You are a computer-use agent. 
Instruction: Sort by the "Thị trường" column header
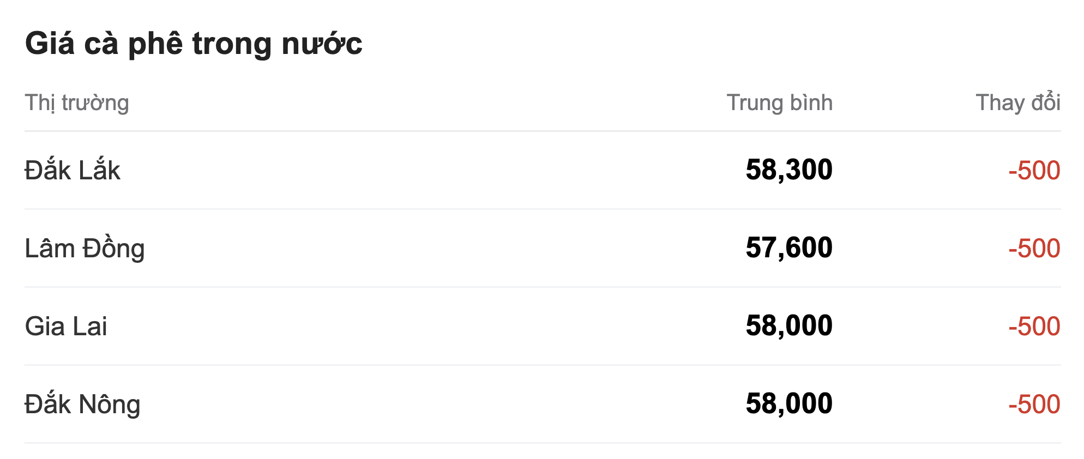coord(77,103)
